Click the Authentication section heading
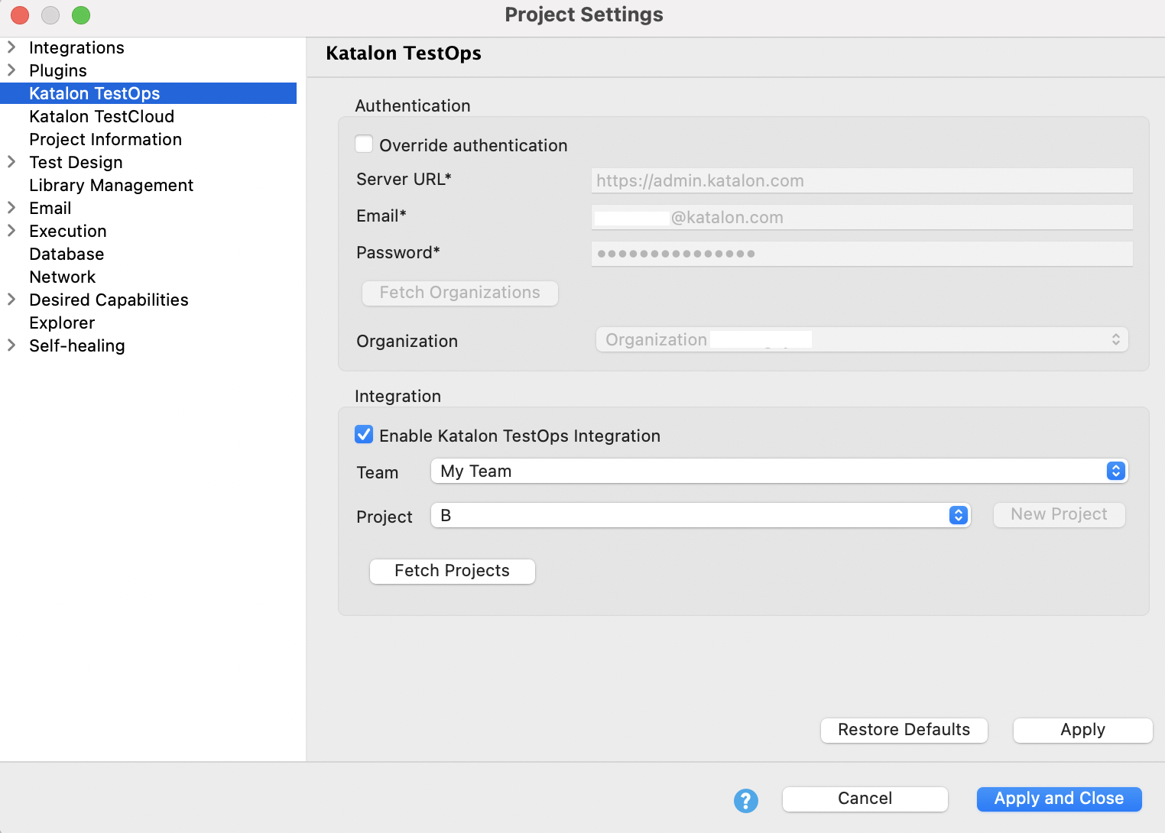 pos(413,105)
